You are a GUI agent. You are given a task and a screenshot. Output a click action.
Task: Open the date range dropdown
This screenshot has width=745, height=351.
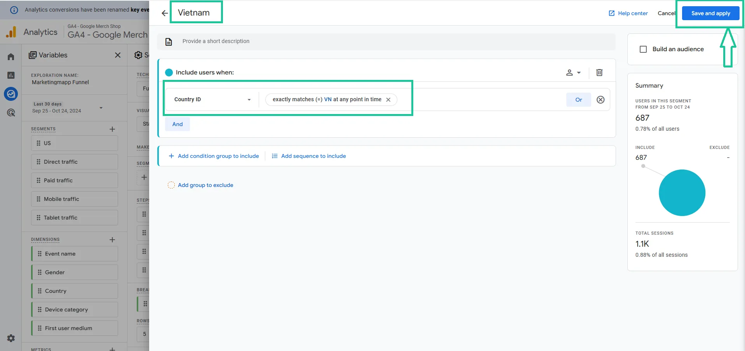pos(68,107)
